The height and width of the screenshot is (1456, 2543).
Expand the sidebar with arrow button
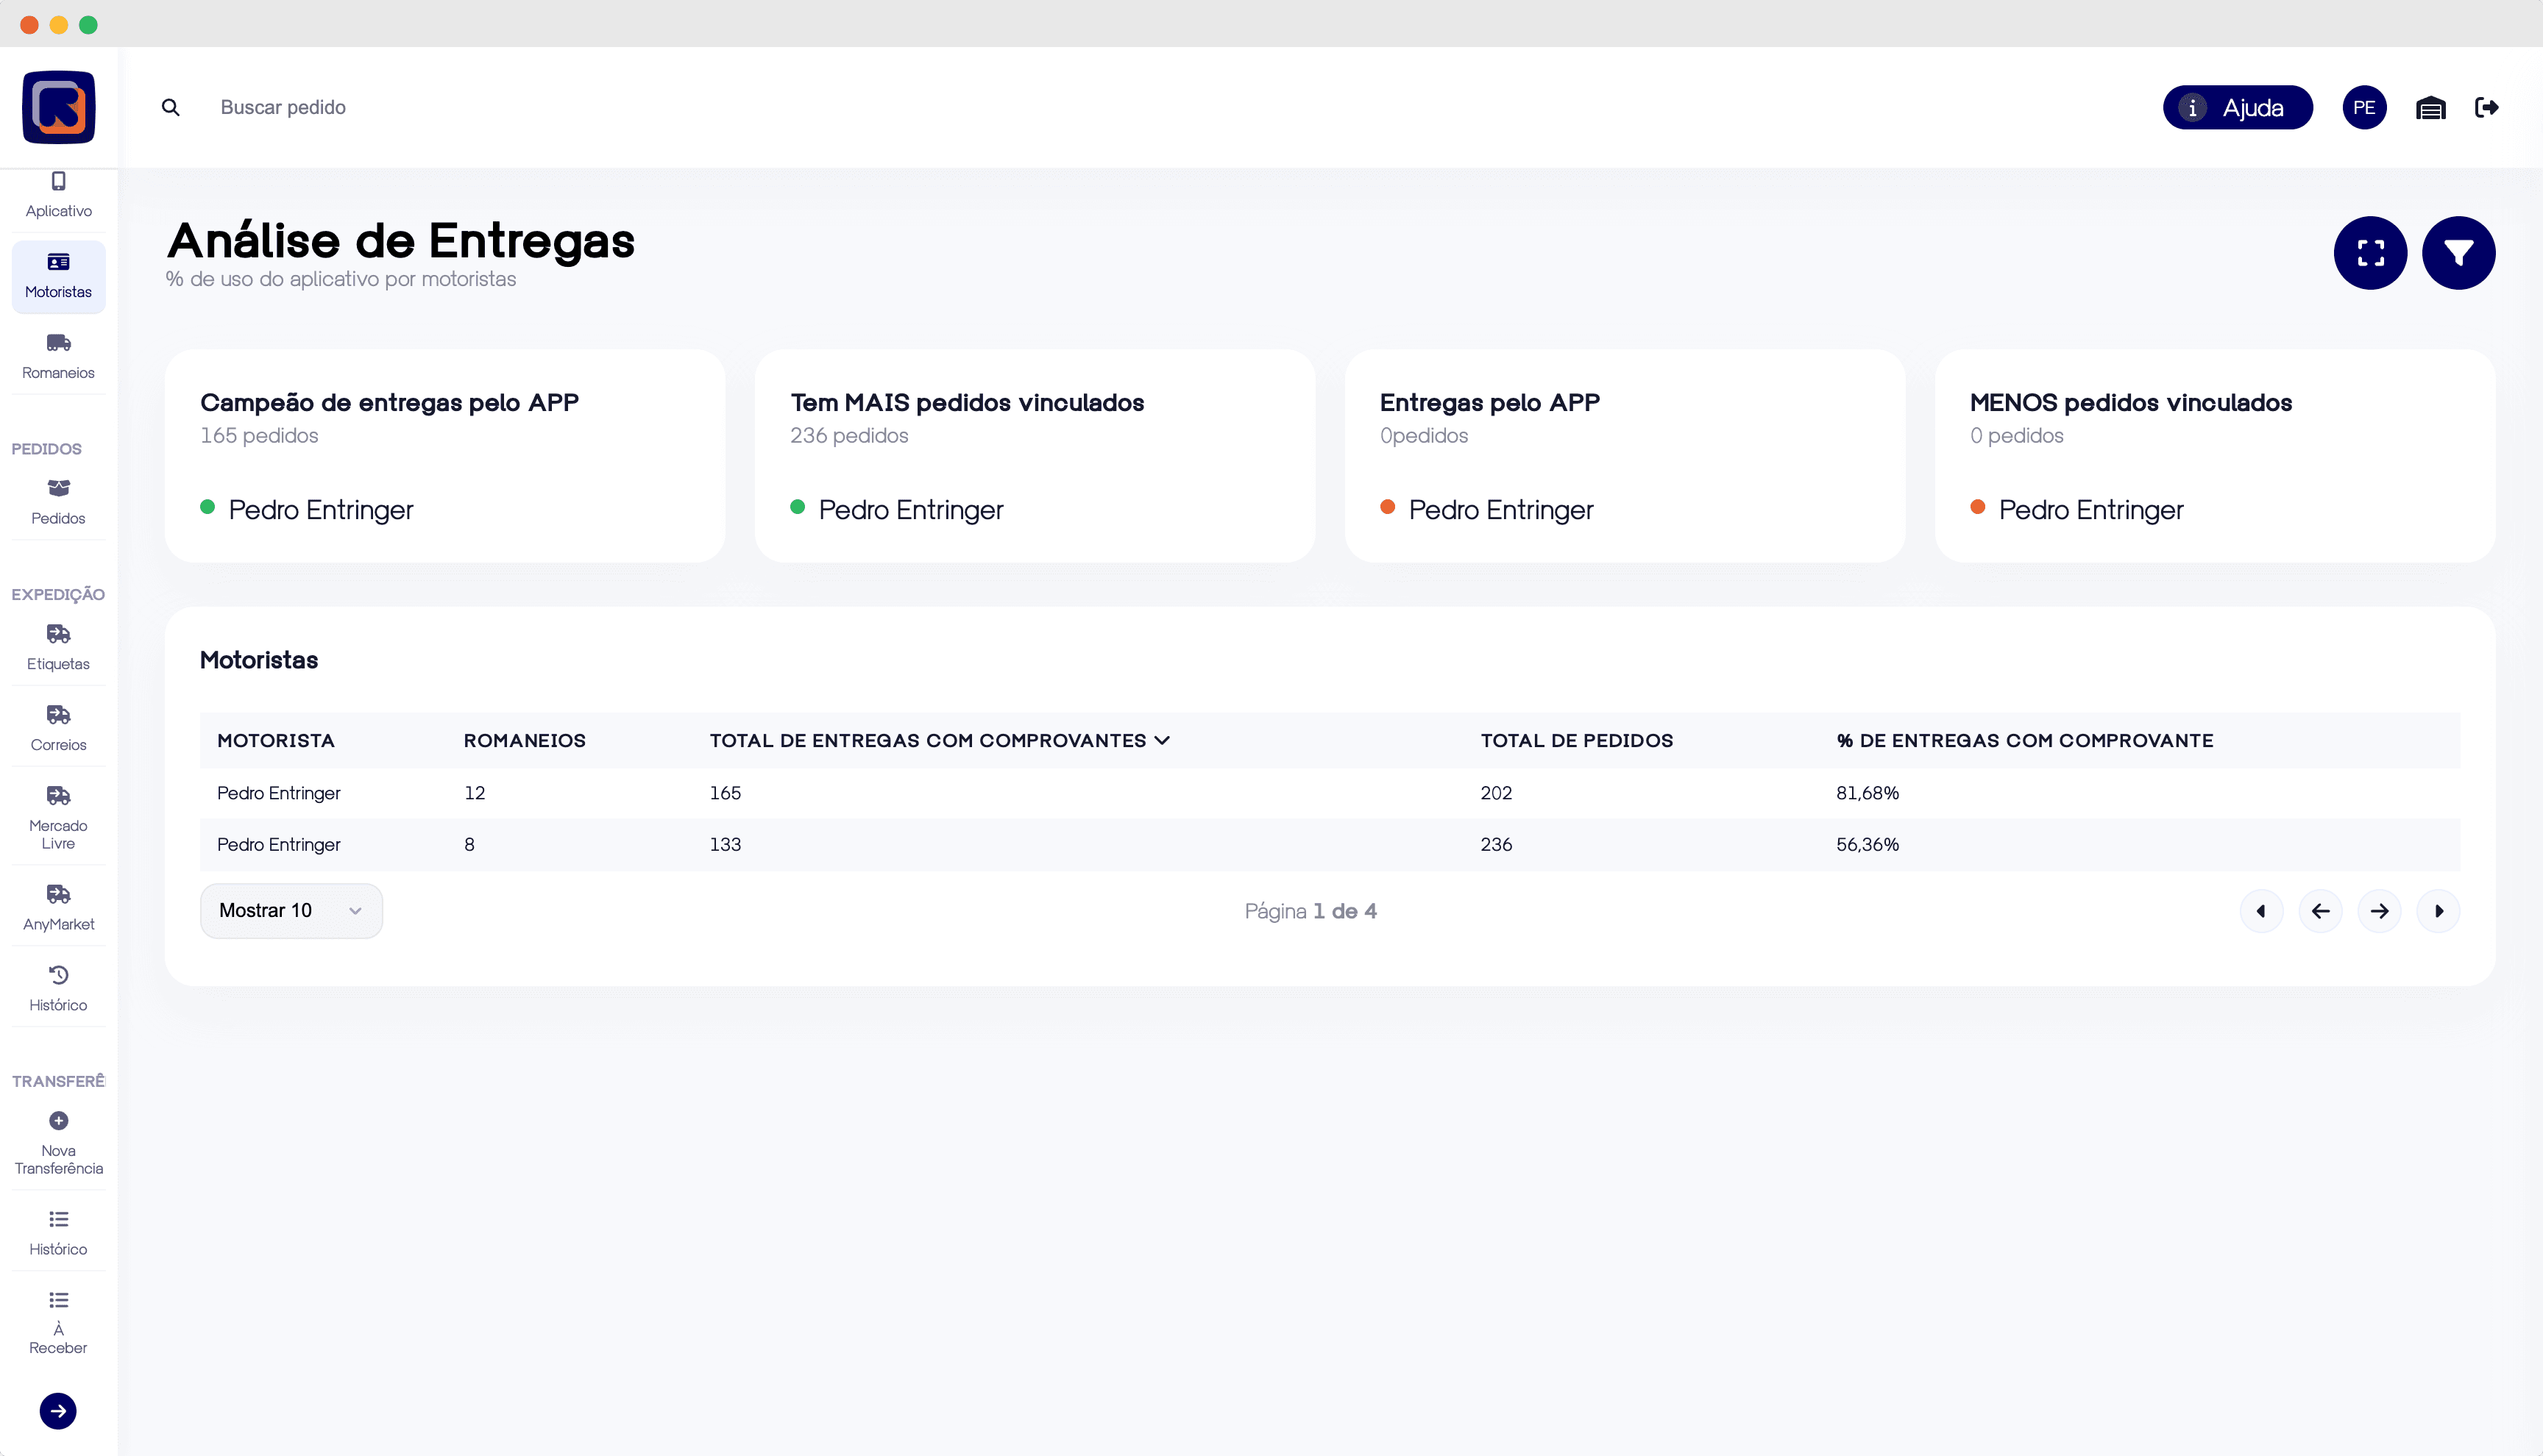pos(58,1411)
